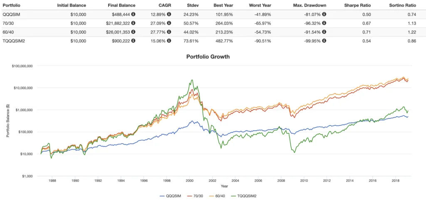Click the Sortino Ratio column header

tap(403, 5)
